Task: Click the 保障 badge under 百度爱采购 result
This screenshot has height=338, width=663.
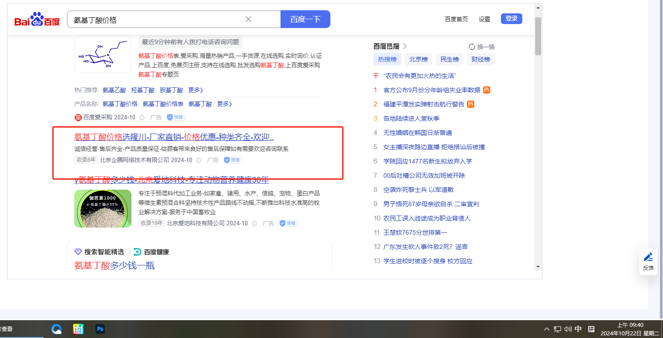Action: click(176, 118)
